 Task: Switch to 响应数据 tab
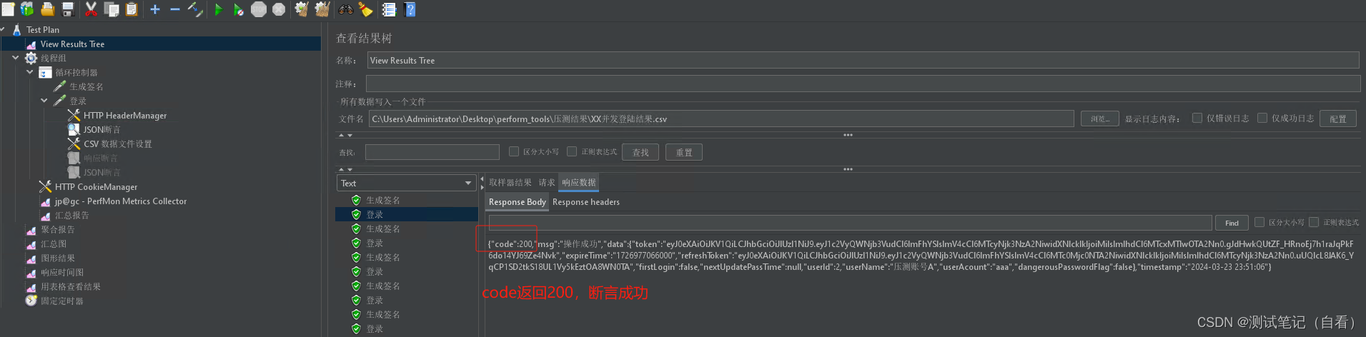click(x=579, y=183)
